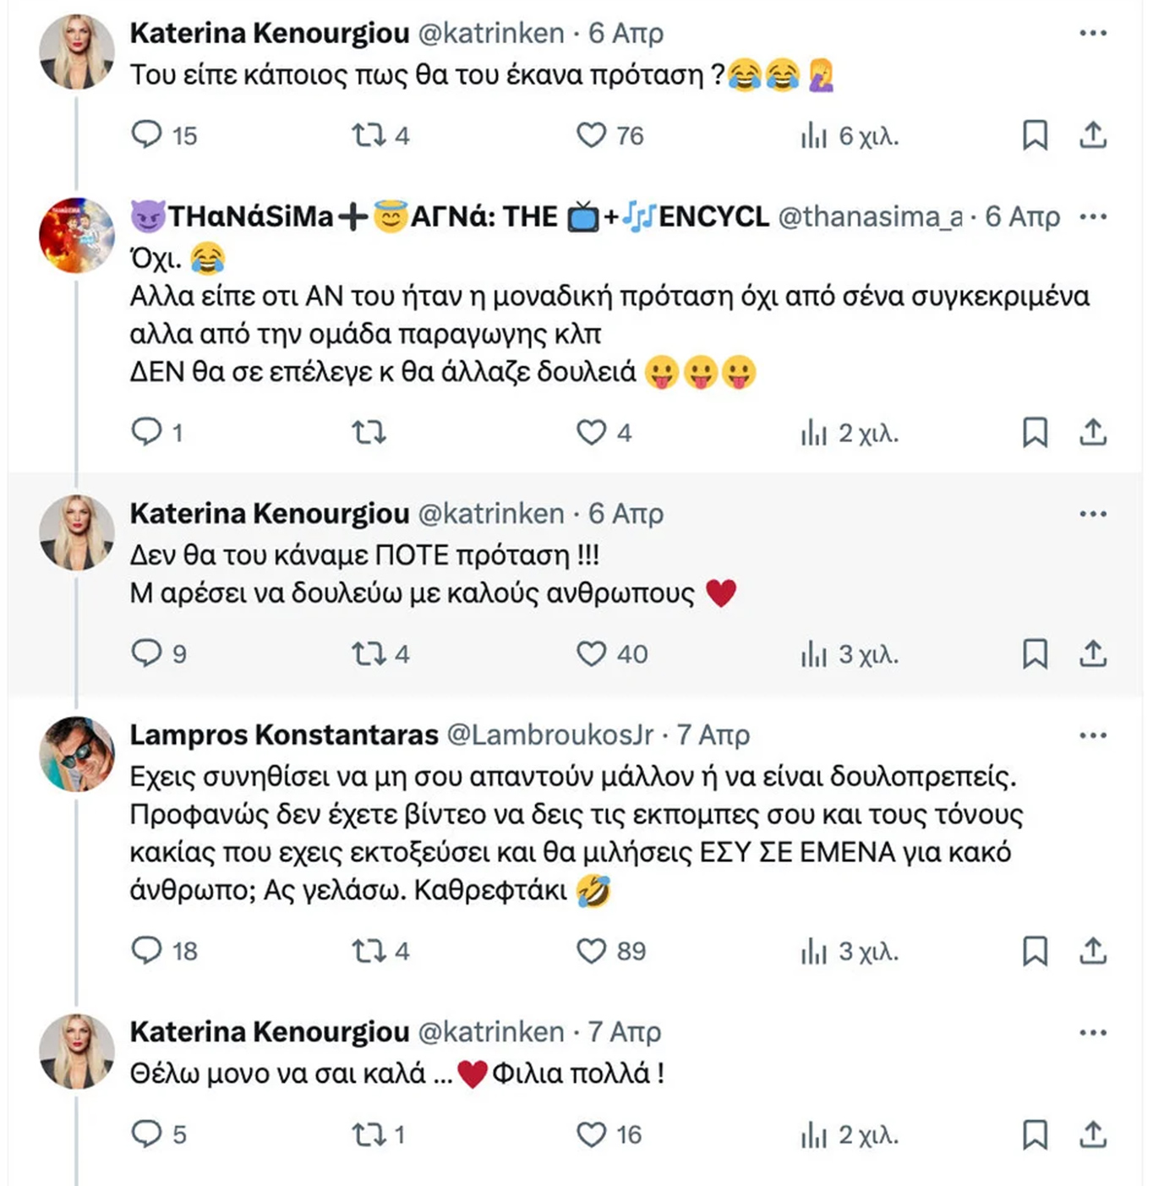The height and width of the screenshot is (1186, 1175).
Task: Retweet the thanasima_a reply
Action: click(x=369, y=433)
